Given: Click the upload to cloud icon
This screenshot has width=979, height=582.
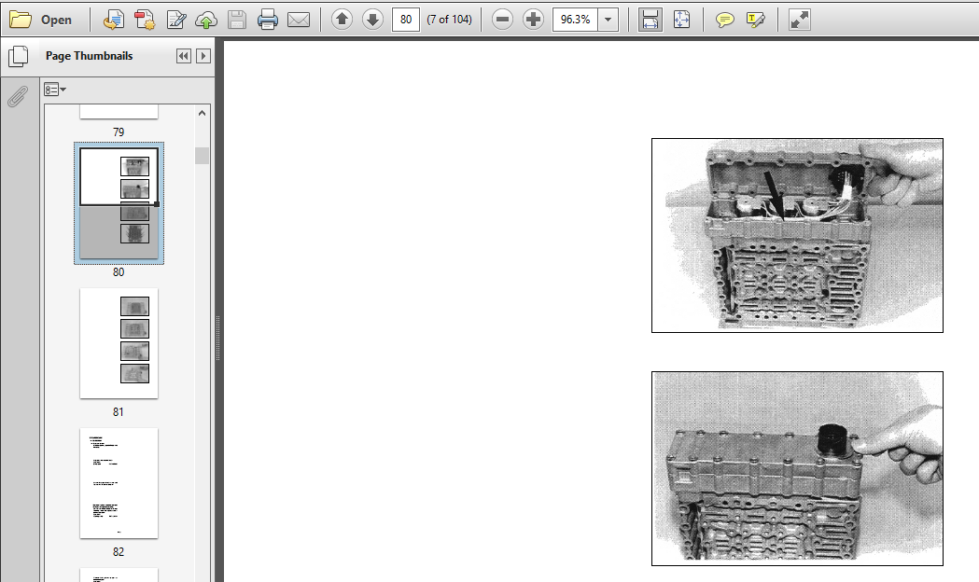Looking at the screenshot, I should (206, 20).
